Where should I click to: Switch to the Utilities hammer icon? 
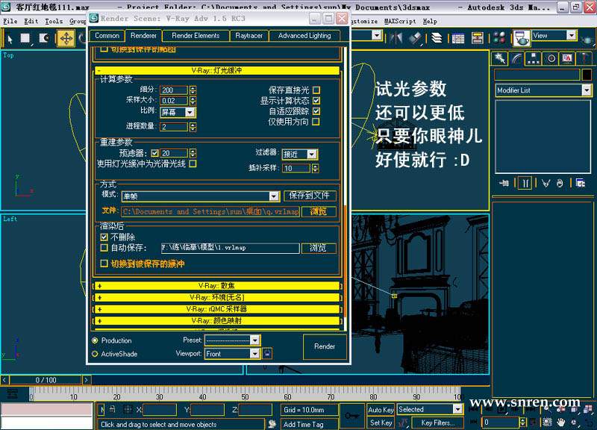point(584,59)
